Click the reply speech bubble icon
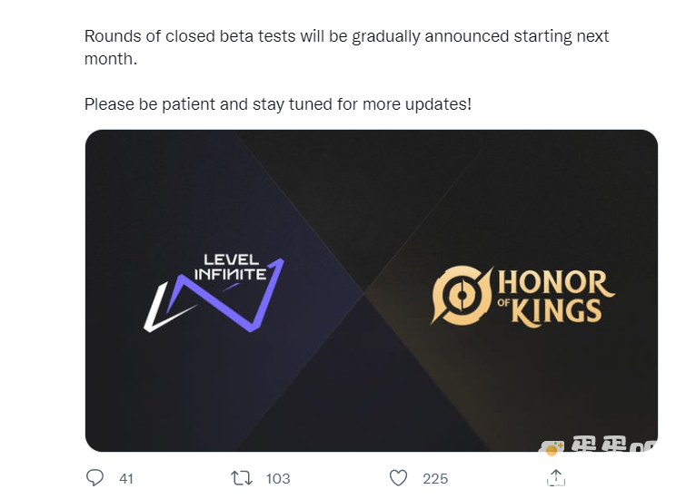This screenshot has height=499, width=696. coord(94,478)
